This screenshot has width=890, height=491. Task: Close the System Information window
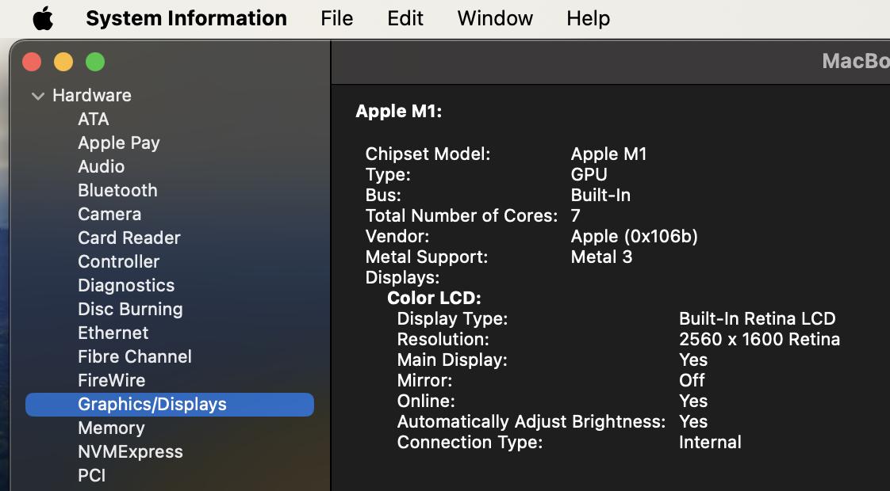32,62
